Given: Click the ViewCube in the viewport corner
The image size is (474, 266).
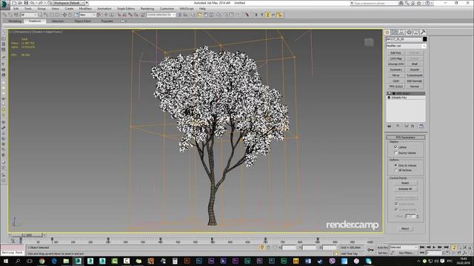Looking at the screenshot, I should tap(369, 42).
